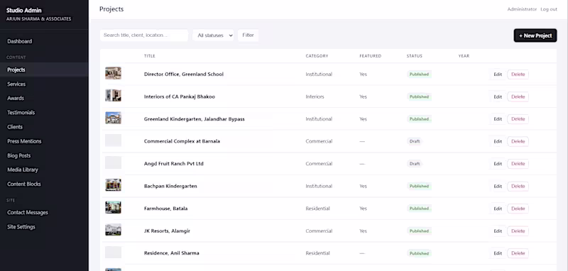
Task: Click the Administrator link
Action: click(522, 9)
